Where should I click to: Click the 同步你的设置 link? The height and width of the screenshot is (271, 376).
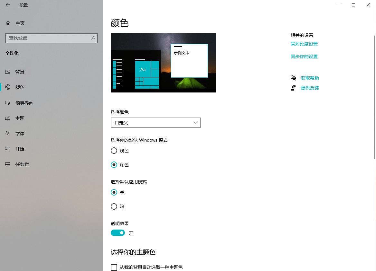pyautogui.click(x=304, y=56)
